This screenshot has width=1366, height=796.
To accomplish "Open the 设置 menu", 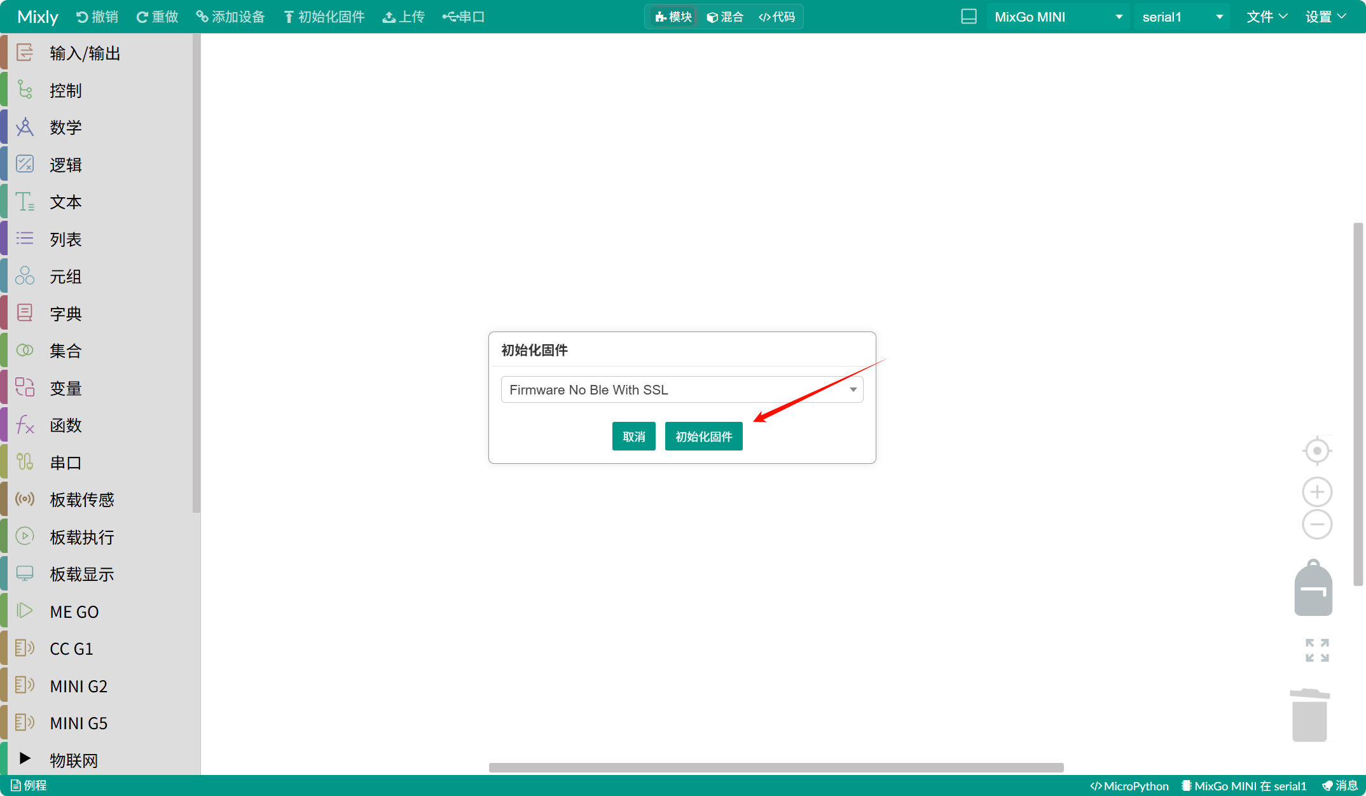I will (x=1325, y=17).
